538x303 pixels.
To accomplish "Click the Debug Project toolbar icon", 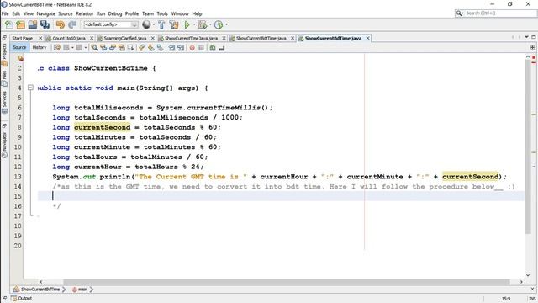I will point(203,24).
